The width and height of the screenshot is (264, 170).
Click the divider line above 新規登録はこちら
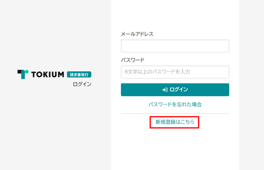(x=175, y=113)
